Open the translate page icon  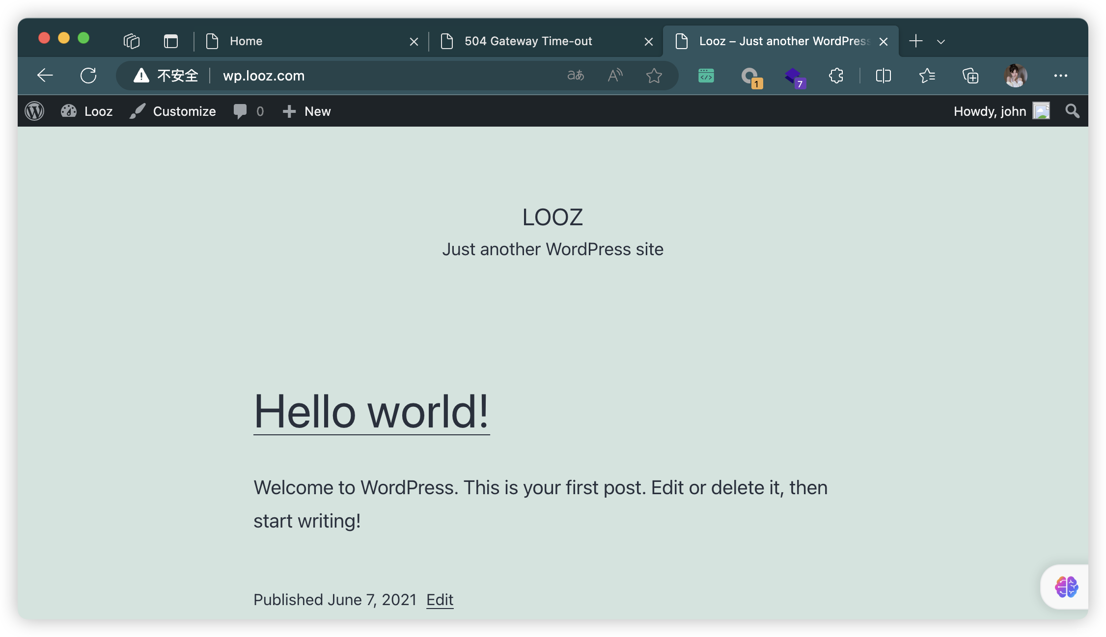(x=576, y=76)
